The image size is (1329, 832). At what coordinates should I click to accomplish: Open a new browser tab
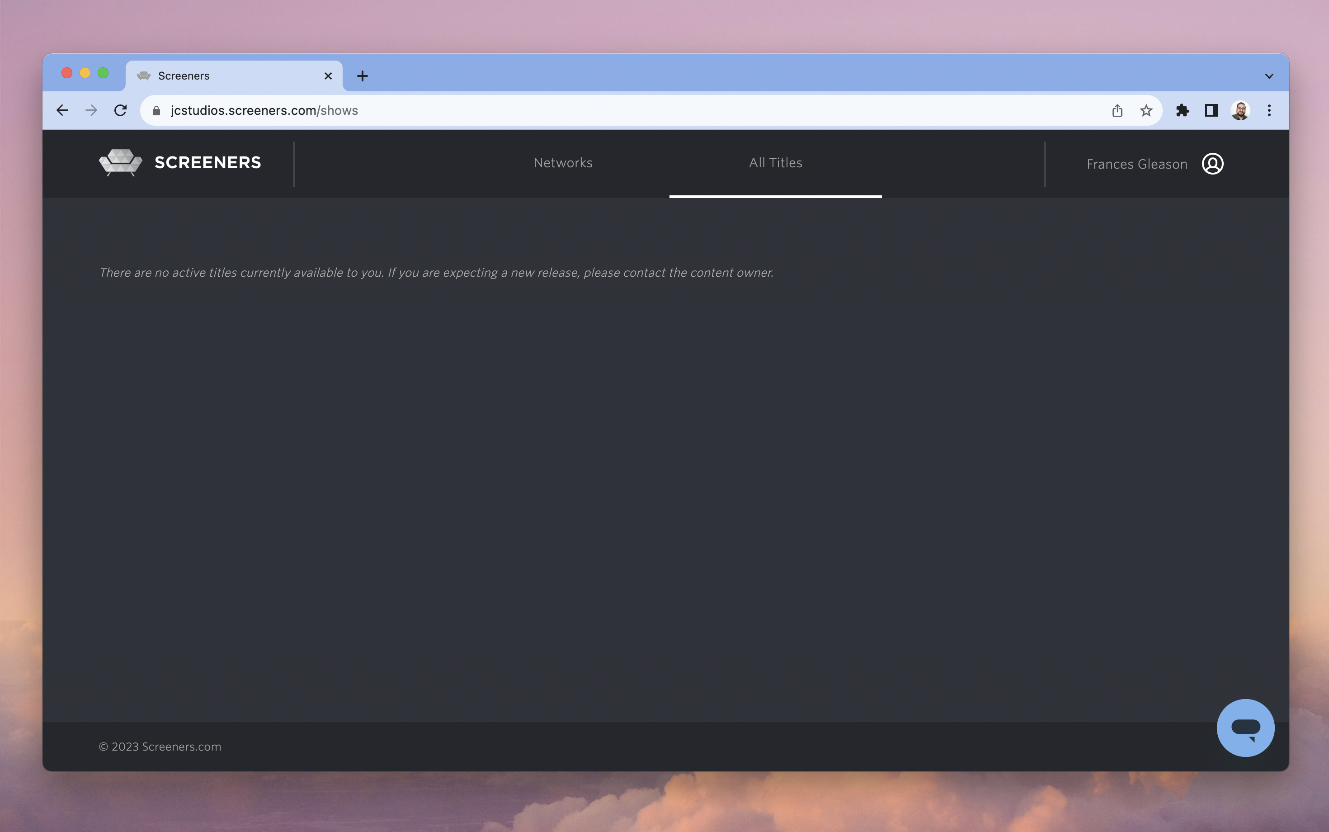pyautogui.click(x=362, y=76)
